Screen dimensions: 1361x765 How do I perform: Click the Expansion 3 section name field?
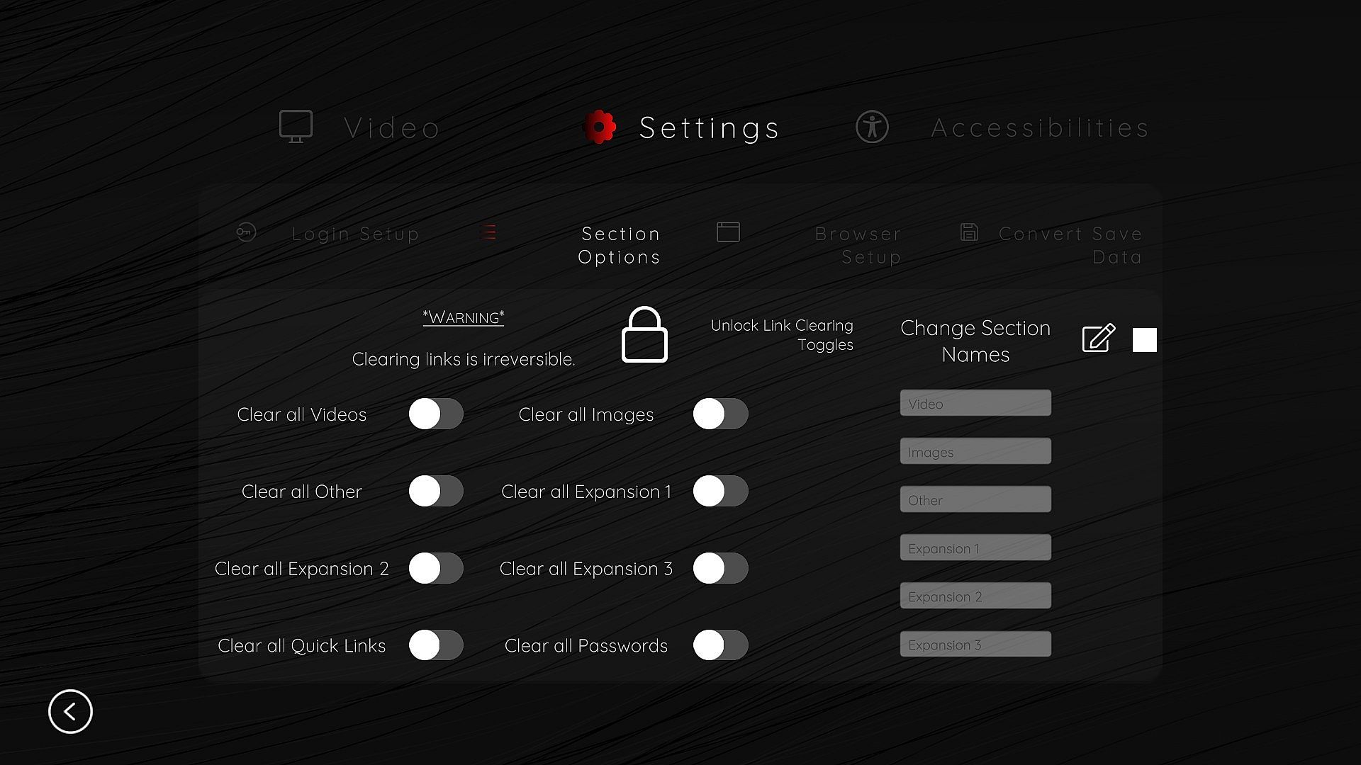click(975, 644)
